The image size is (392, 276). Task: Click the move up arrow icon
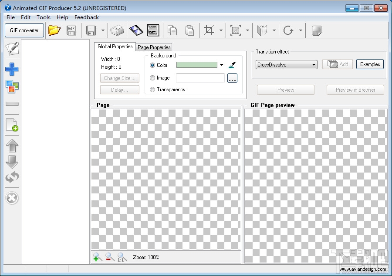[12, 146]
